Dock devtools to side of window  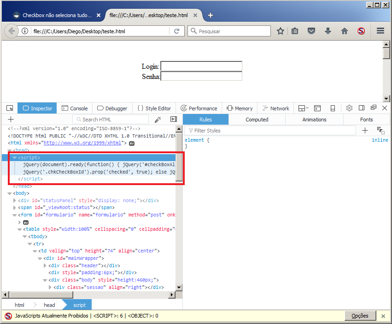(x=362, y=108)
